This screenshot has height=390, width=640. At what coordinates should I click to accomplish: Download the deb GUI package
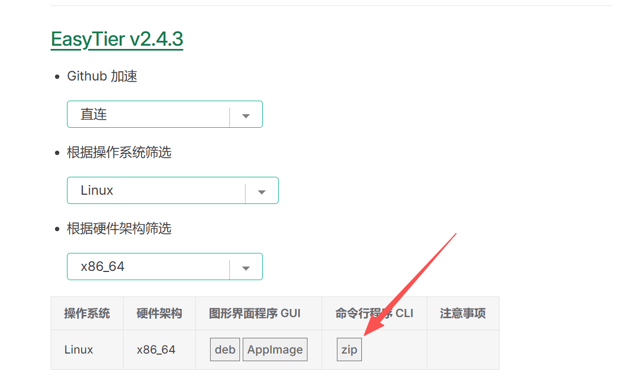[225, 350]
